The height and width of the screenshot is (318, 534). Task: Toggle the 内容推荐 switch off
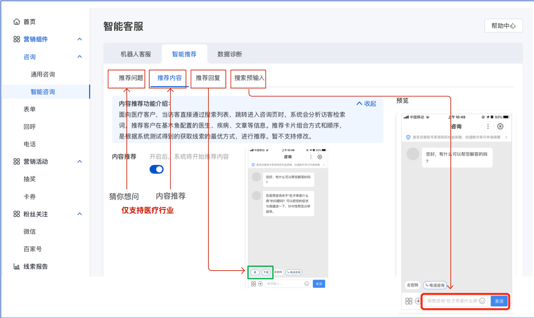pos(157,169)
